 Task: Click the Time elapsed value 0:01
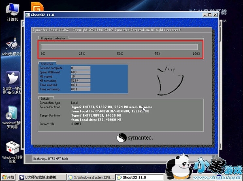(81, 85)
